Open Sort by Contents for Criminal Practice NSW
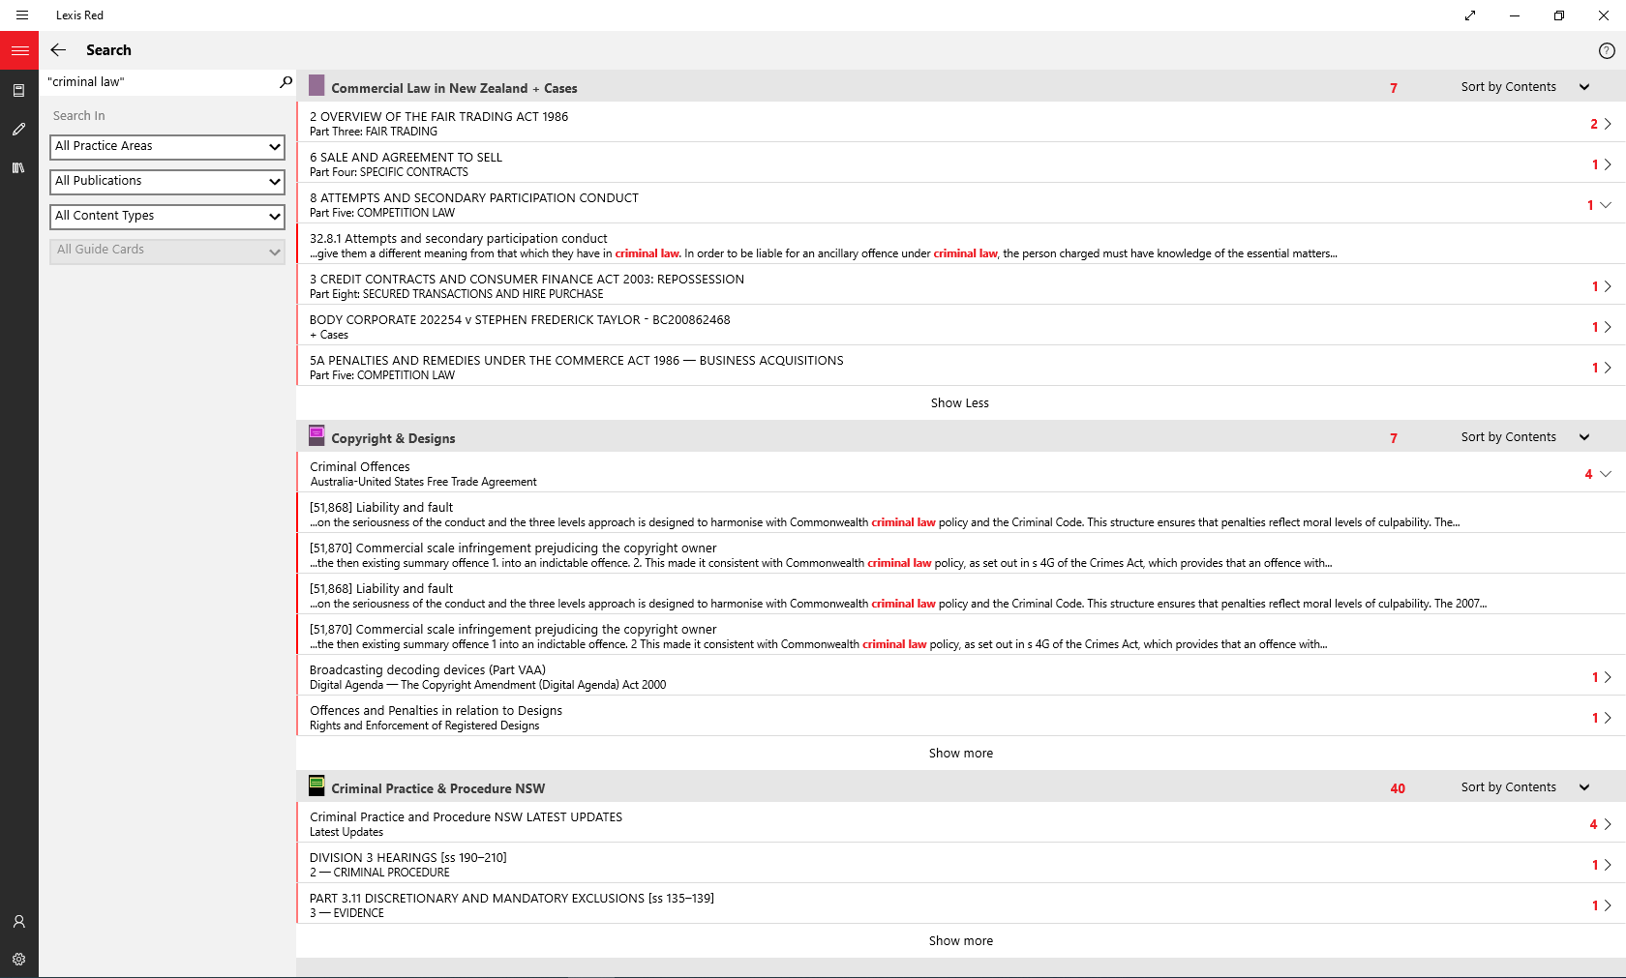Image resolution: width=1626 pixels, height=978 pixels. coord(1524,787)
